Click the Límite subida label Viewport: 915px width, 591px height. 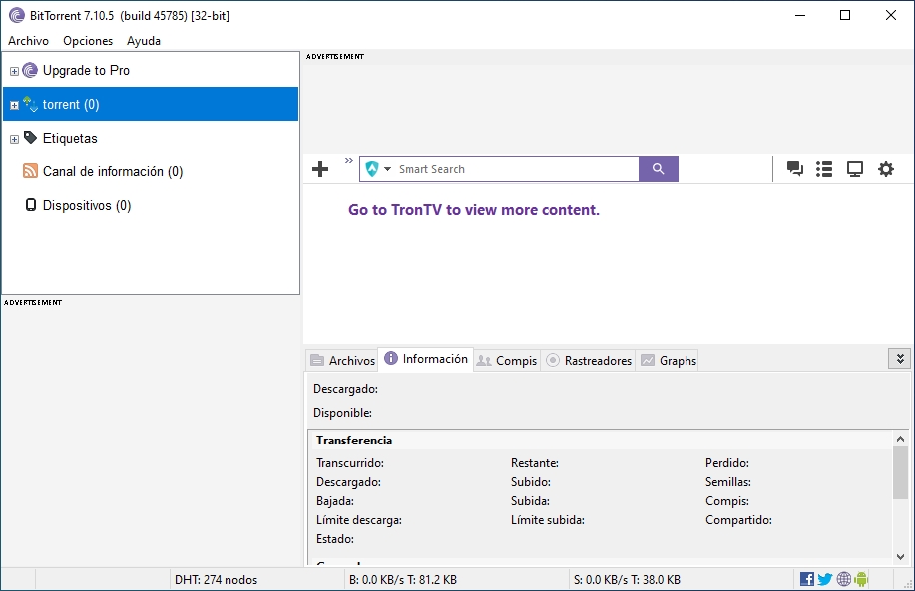pos(548,520)
